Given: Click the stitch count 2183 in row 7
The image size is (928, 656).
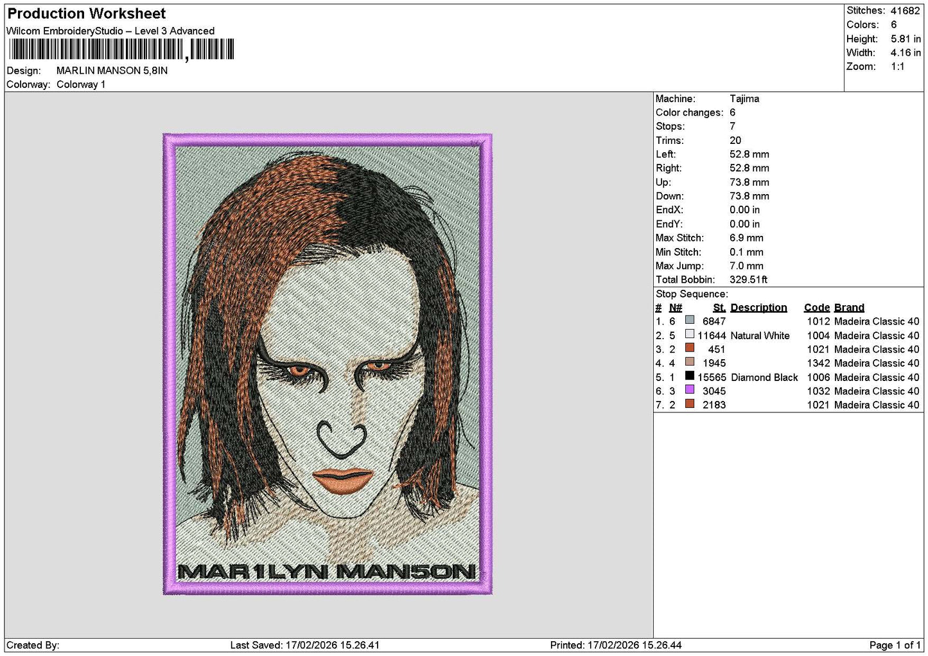Looking at the screenshot, I should 714,405.
